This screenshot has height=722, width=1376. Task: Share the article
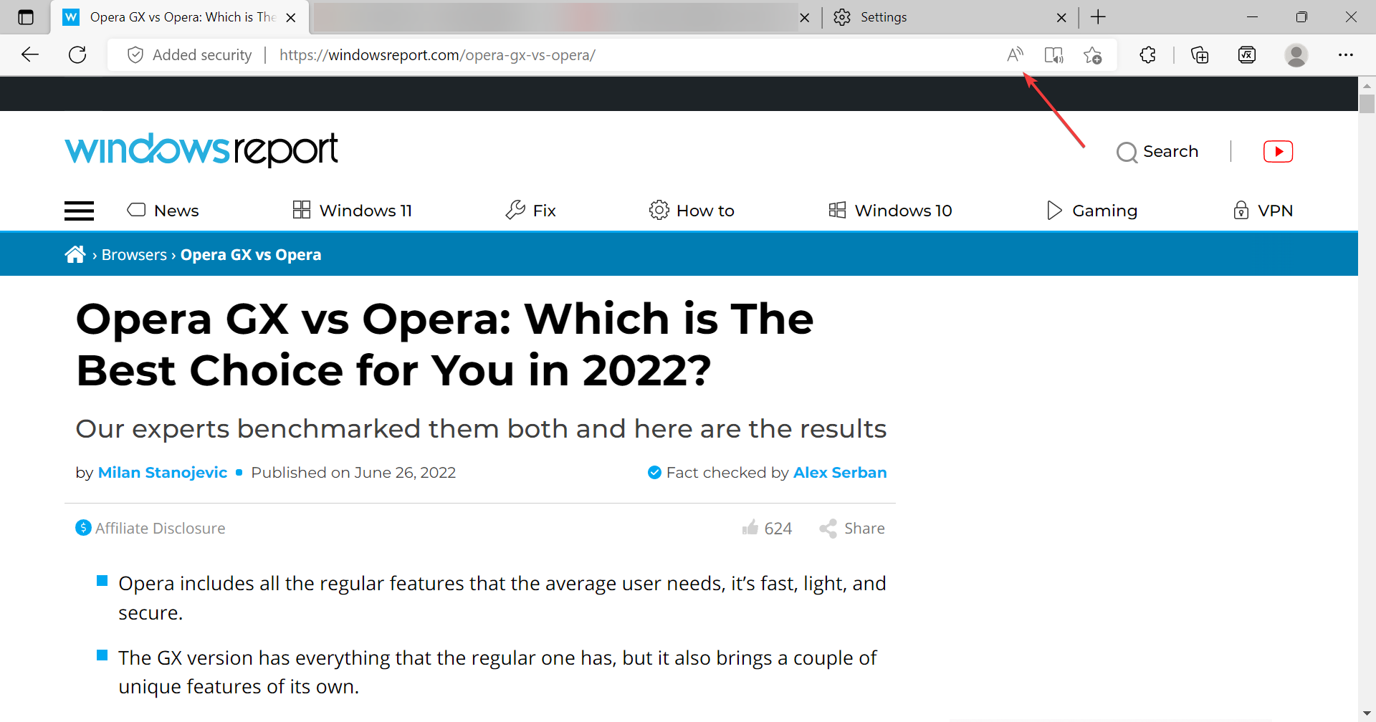pos(852,529)
